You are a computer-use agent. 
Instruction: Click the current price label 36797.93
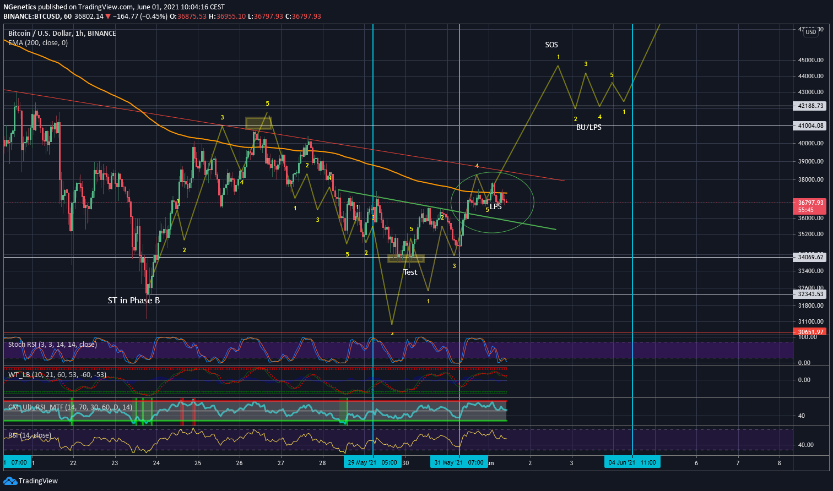811,203
